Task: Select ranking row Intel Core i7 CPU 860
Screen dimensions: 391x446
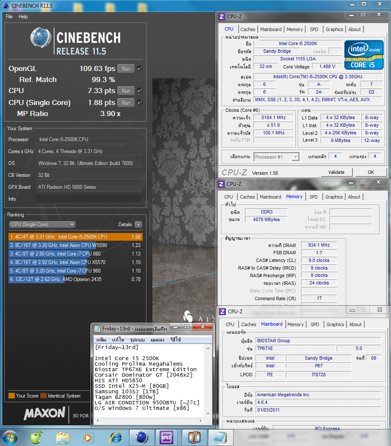Action: pyautogui.click(x=76, y=254)
